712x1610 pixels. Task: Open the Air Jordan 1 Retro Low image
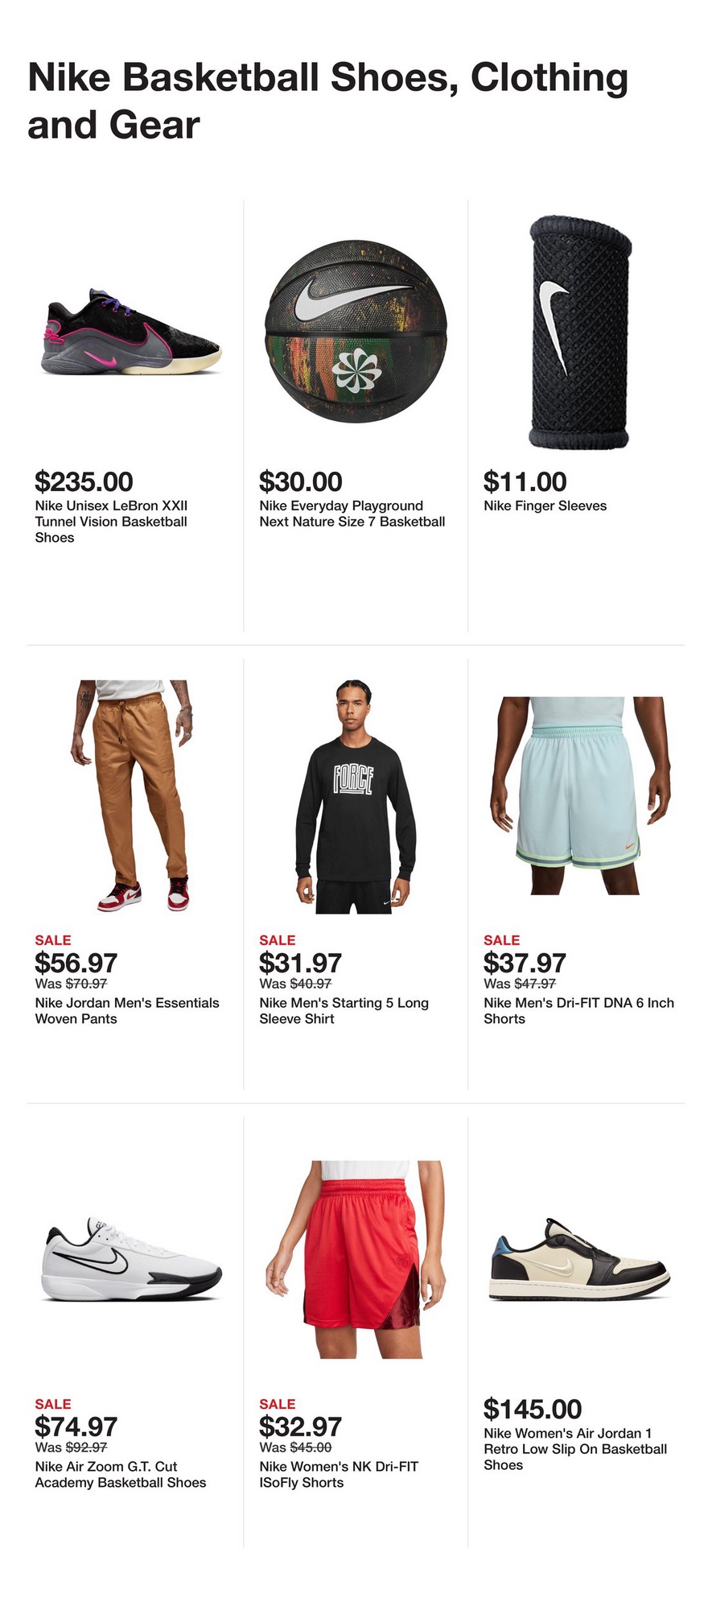[579, 1259]
